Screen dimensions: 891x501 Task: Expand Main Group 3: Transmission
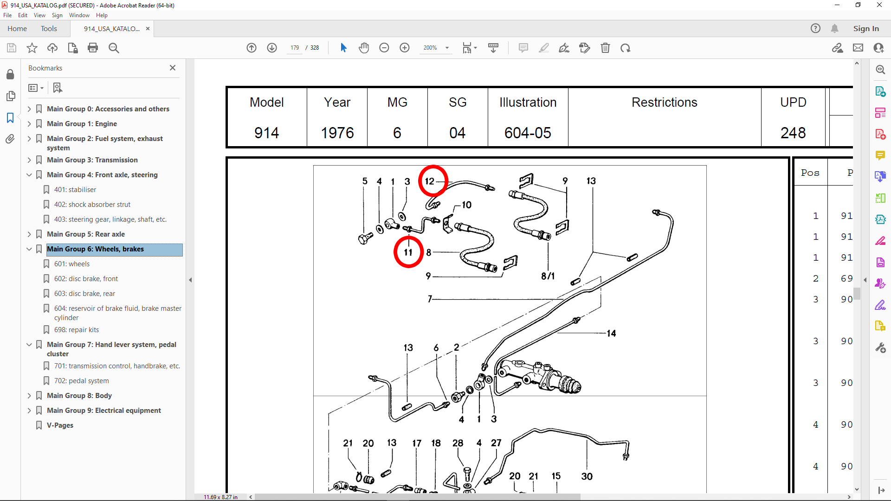[29, 160]
